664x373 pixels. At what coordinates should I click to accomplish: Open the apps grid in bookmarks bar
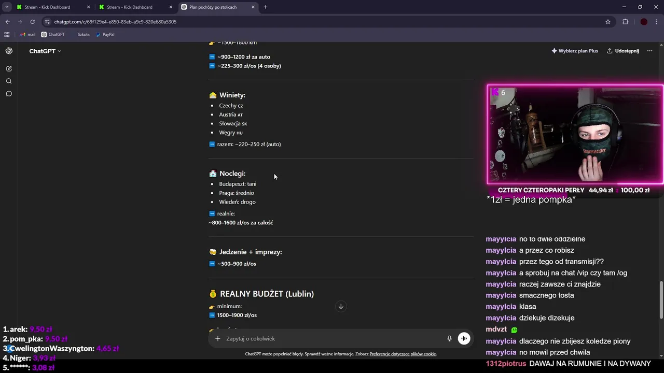pyautogui.click(x=7, y=35)
